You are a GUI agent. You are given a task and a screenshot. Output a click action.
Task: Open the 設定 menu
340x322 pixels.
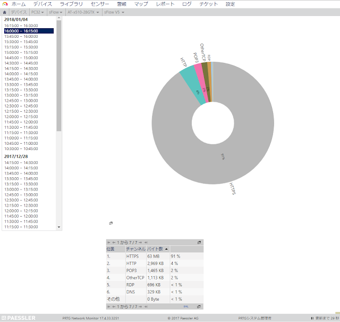pyautogui.click(x=230, y=4)
